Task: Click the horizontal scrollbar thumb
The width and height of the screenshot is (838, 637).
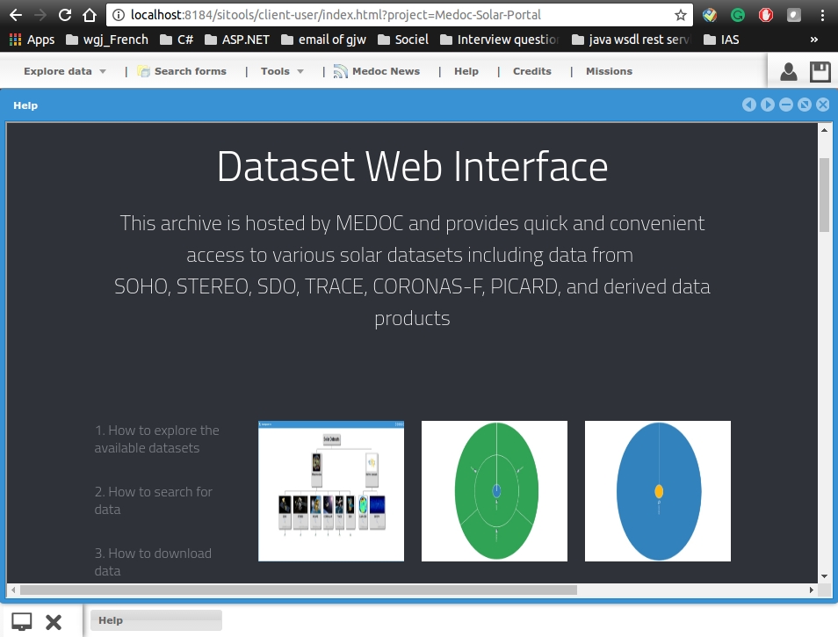Action: click(298, 590)
